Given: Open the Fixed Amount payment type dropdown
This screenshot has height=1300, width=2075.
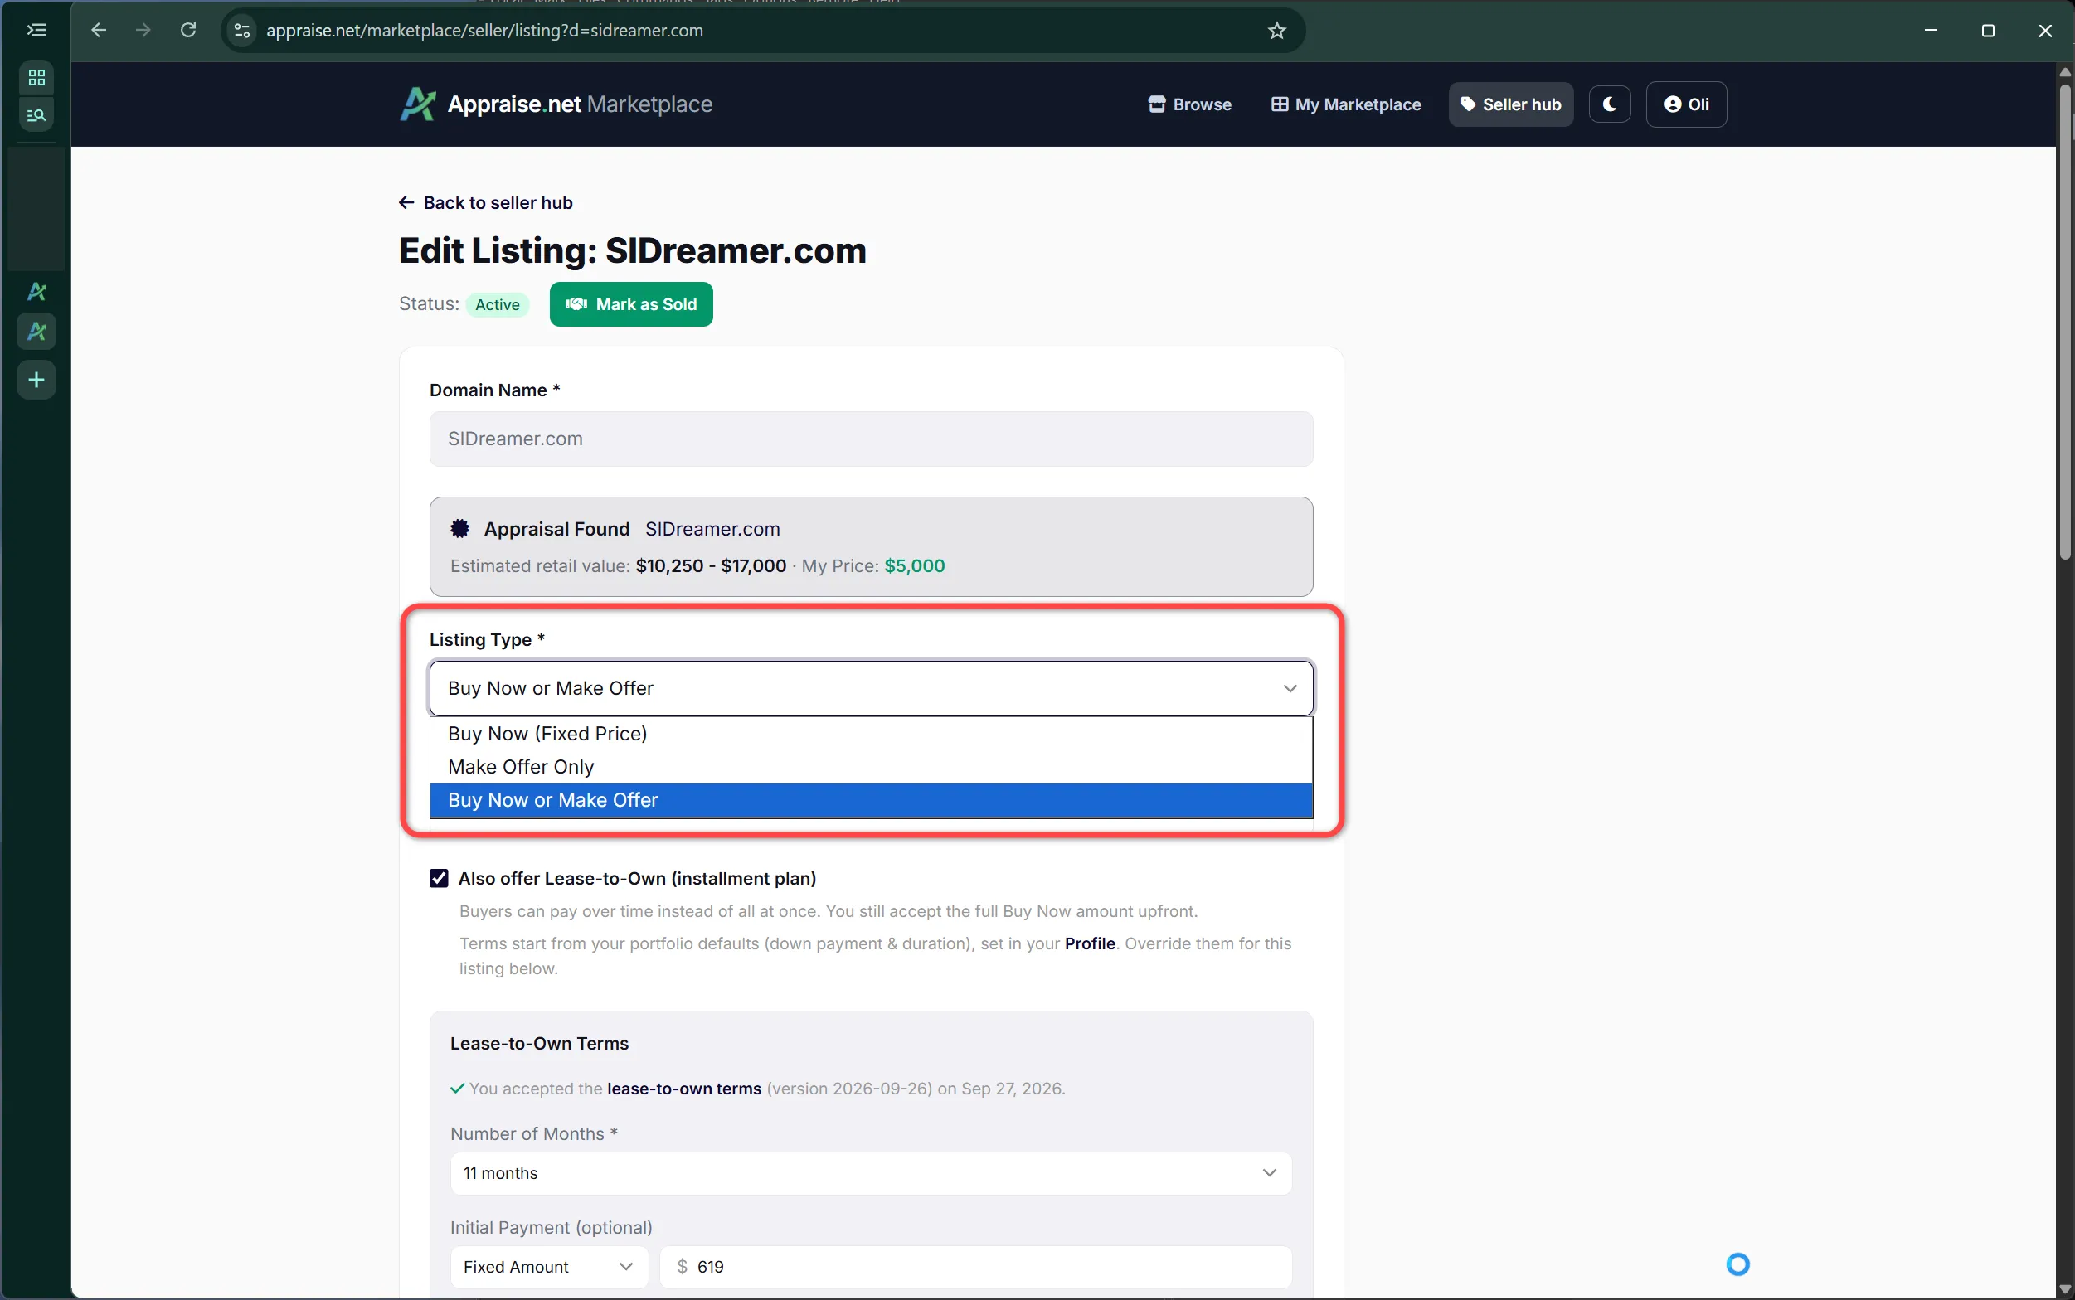Looking at the screenshot, I should pos(549,1267).
